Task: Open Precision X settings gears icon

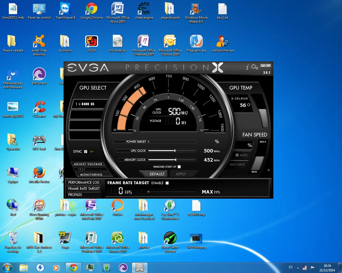Action: 255,67
